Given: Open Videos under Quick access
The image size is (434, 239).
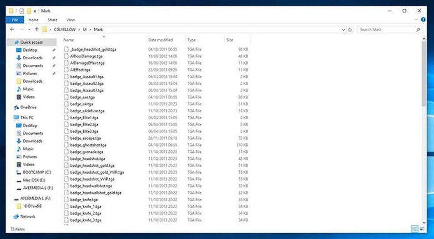Looking at the screenshot, I should point(29,97).
